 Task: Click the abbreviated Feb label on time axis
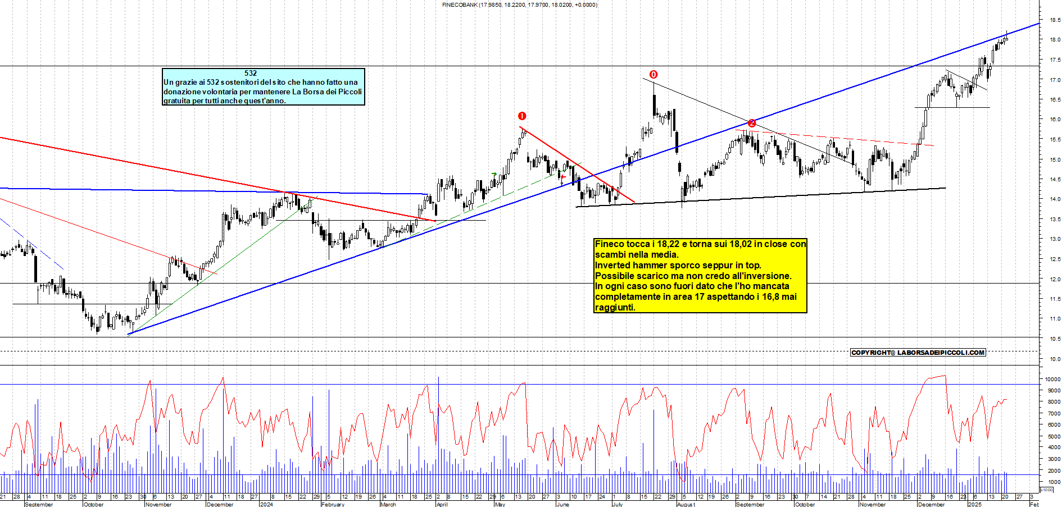coord(1034,504)
